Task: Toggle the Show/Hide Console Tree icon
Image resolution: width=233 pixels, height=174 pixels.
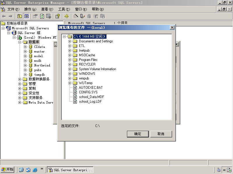Action: tap(27, 16)
